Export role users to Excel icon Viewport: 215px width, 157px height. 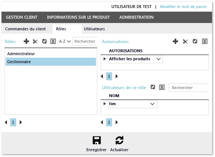coord(162,87)
